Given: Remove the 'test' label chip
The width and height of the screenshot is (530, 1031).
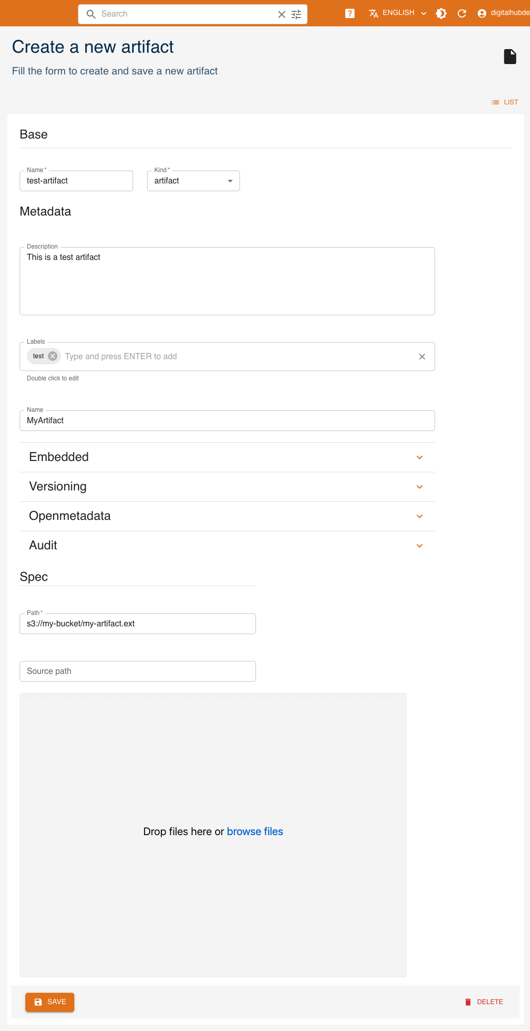Looking at the screenshot, I should point(53,356).
